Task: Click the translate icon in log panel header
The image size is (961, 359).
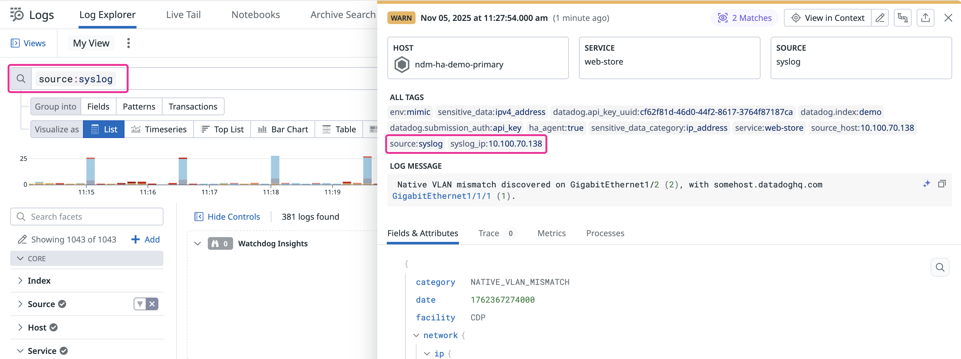Action: coord(902,18)
